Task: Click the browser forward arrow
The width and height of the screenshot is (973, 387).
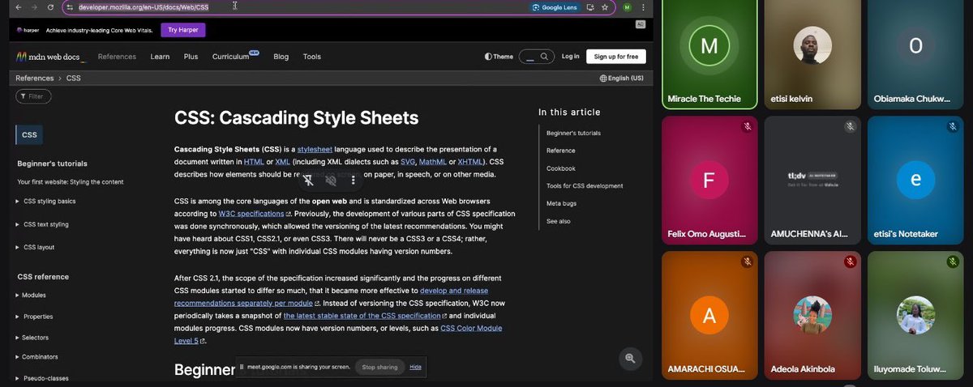Action: point(34,7)
